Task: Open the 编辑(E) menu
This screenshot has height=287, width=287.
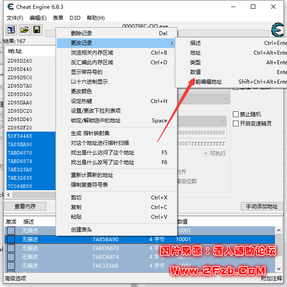Action: coord(38,18)
